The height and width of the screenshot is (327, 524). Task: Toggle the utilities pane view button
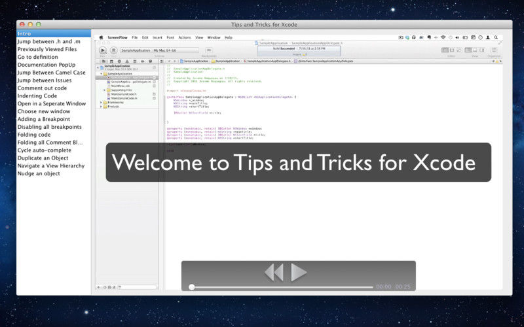pos(482,50)
